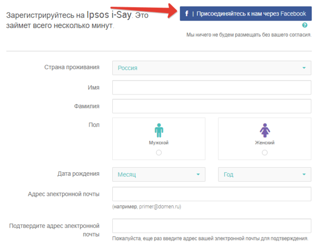Click the 'Подтвердите адрес электронной почты' label

coord(54,230)
